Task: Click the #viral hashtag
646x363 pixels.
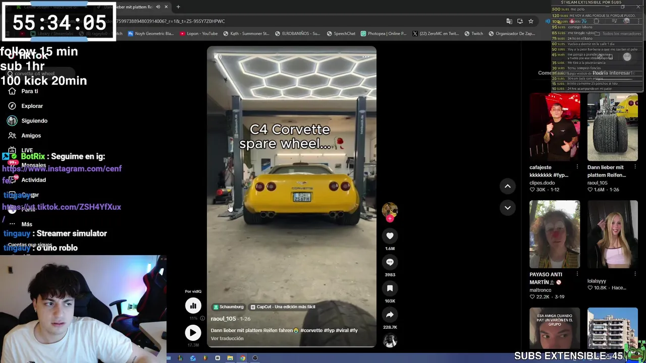Action: (343, 330)
